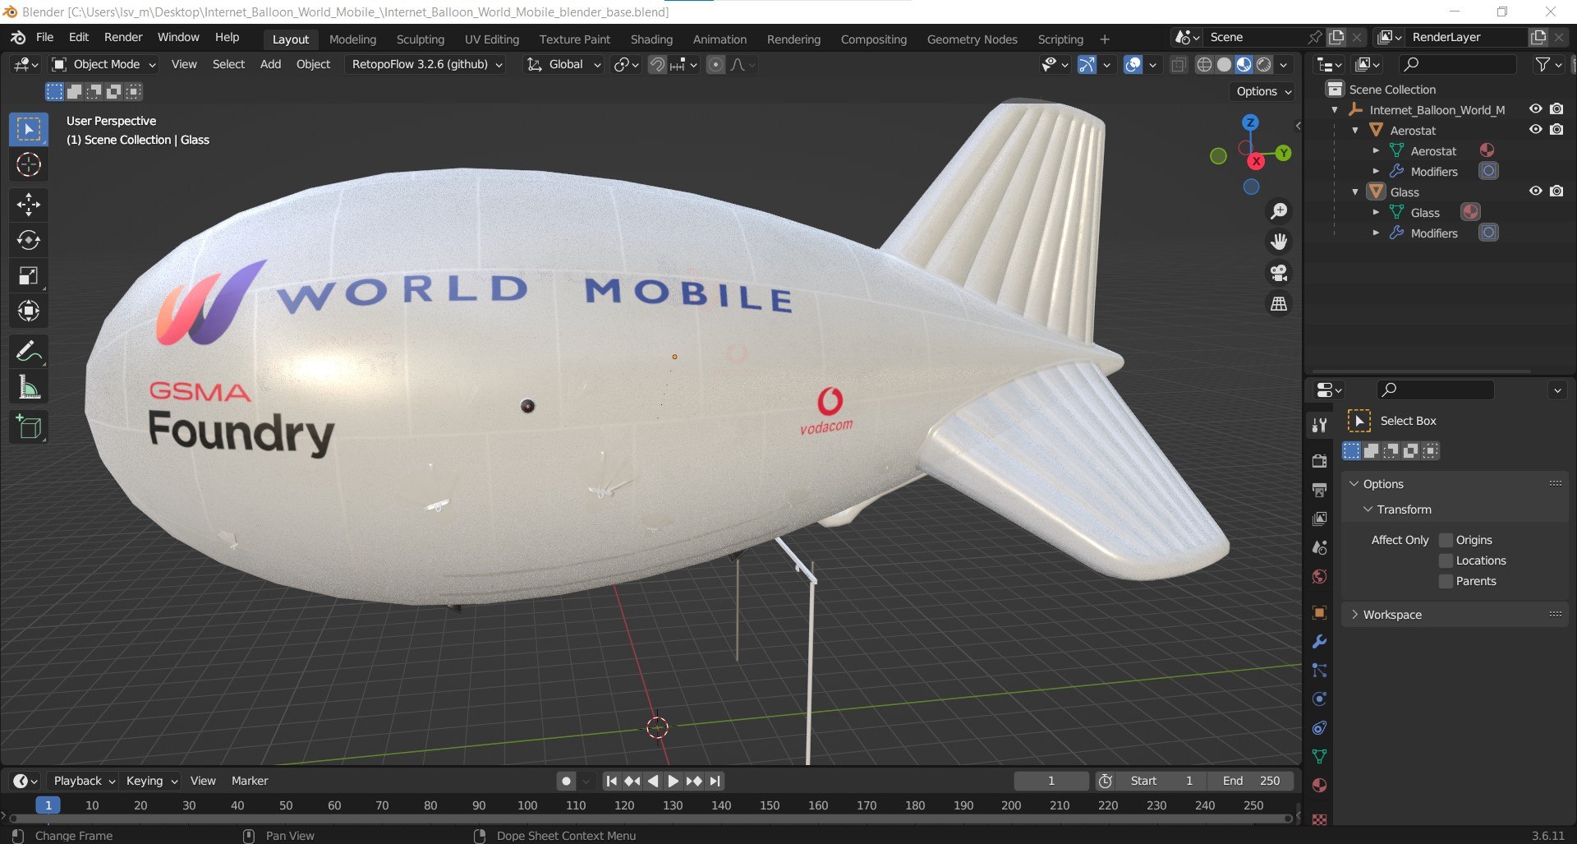Screen dimensions: 1577x844
Task: Hide Aerostat collection with eye icon
Action: pos(1535,129)
